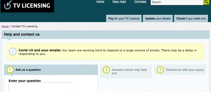Open the Easy read link
This screenshot has height=92, width=211.
click(x=119, y=2)
